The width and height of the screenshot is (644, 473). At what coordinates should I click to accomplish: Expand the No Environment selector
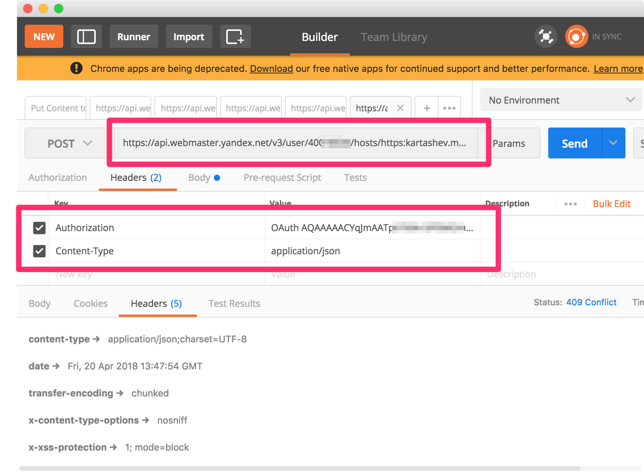[x=561, y=100]
